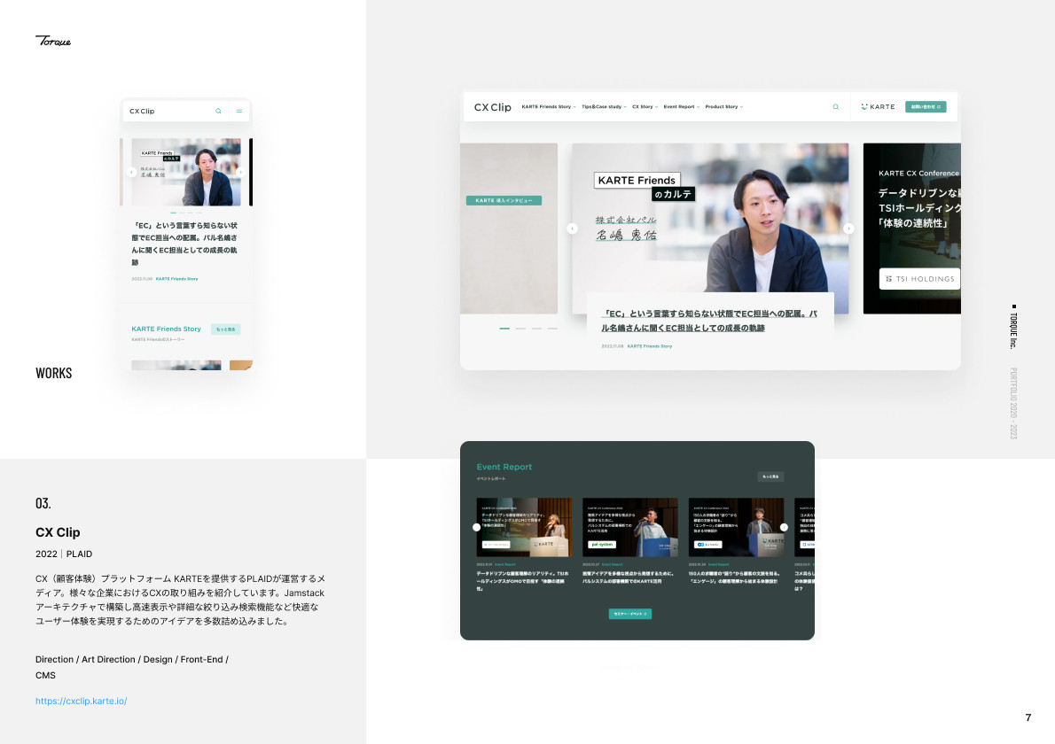Select the Product Story nav menu item
This screenshot has width=1055, height=744.
click(x=723, y=106)
